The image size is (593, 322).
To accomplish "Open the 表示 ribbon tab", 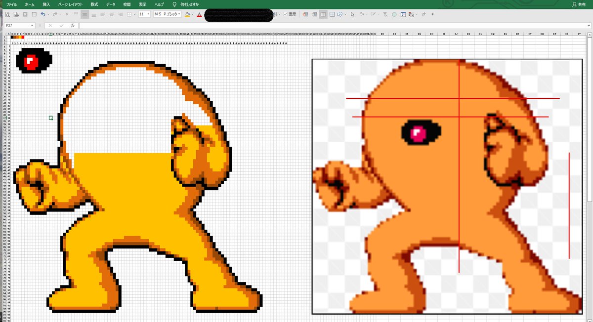I will tap(142, 4).
